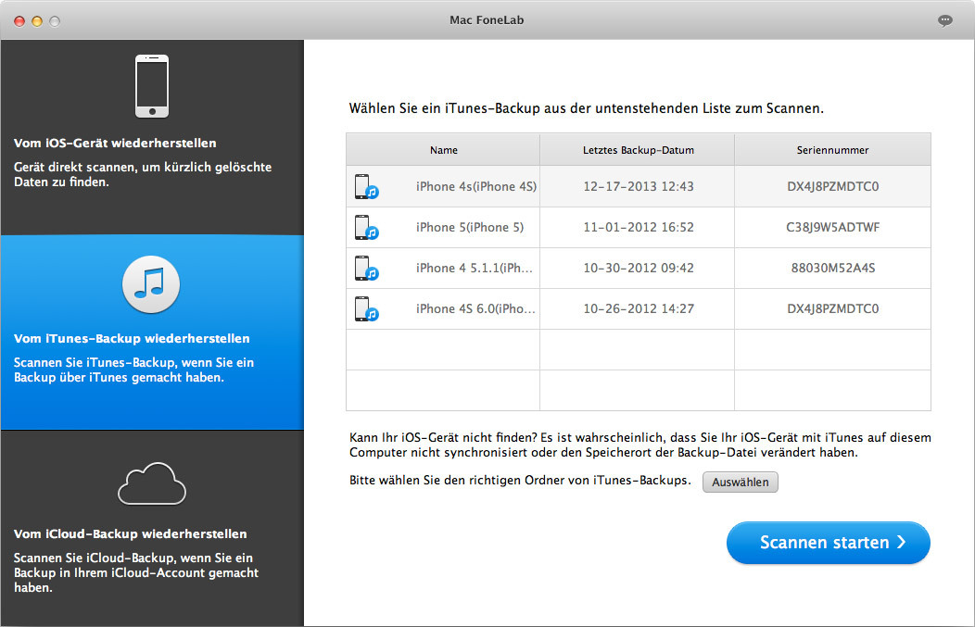Click device icon for iPhone 4S 6.0 row
Screen dimensions: 975x627
coord(366,308)
